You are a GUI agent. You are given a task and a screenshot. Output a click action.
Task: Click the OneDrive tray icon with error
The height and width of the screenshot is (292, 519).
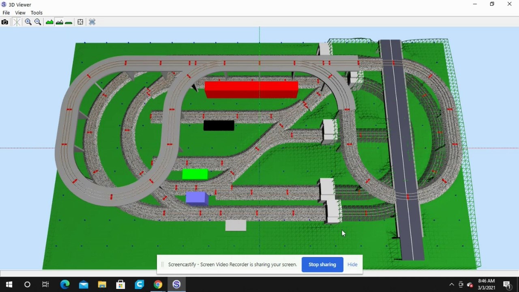pyautogui.click(x=470, y=285)
